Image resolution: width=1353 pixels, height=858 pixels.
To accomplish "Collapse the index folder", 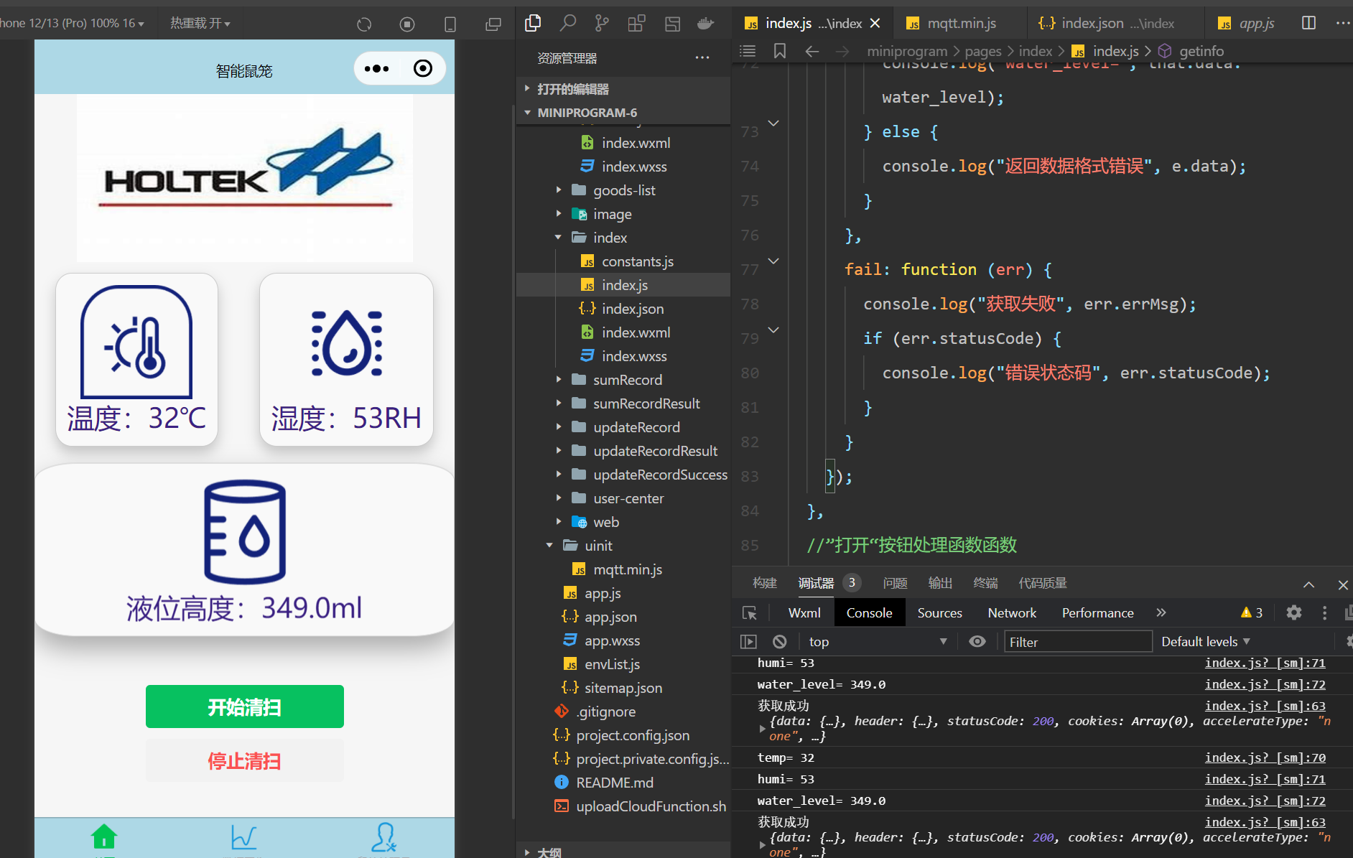I will pos(610,238).
